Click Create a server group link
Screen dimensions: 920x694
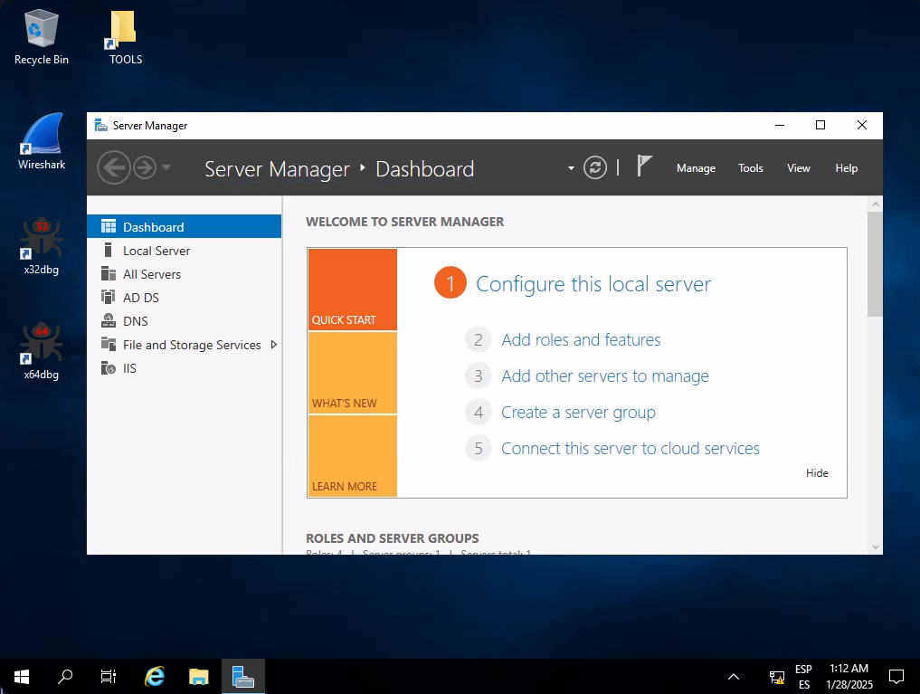578,413
